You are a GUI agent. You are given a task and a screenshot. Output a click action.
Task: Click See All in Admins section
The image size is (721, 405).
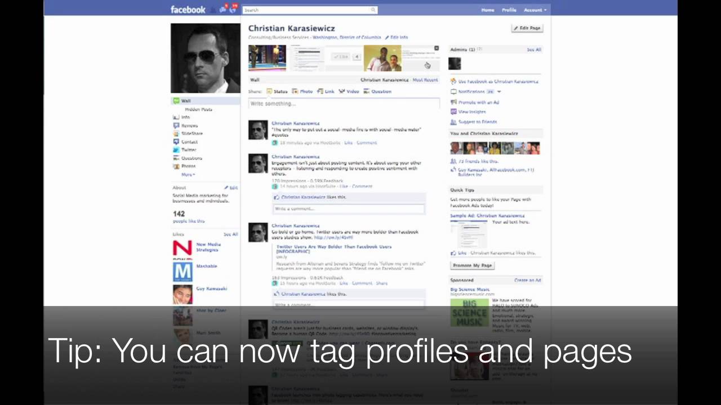[x=533, y=49]
